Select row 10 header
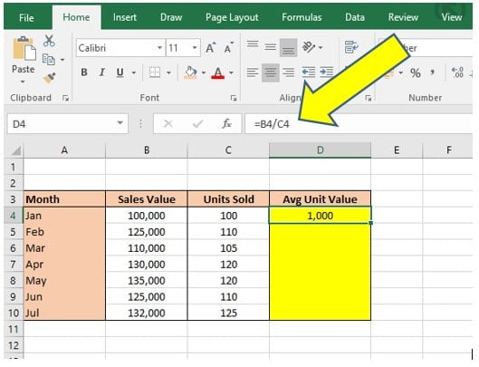 [14, 313]
